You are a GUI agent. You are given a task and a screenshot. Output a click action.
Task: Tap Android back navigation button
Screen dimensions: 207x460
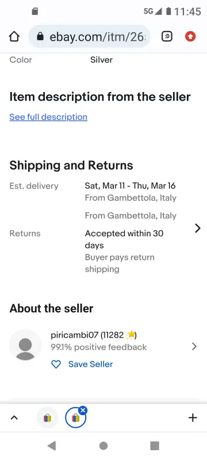tap(52, 446)
